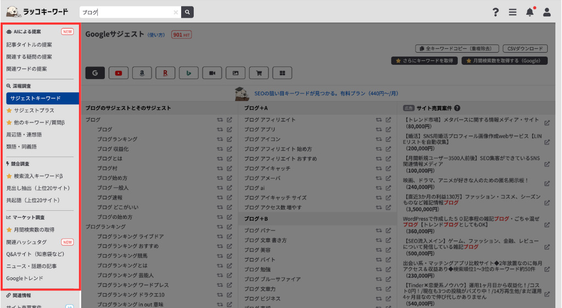
Task: Open the 使い方 link
Action: [156, 35]
